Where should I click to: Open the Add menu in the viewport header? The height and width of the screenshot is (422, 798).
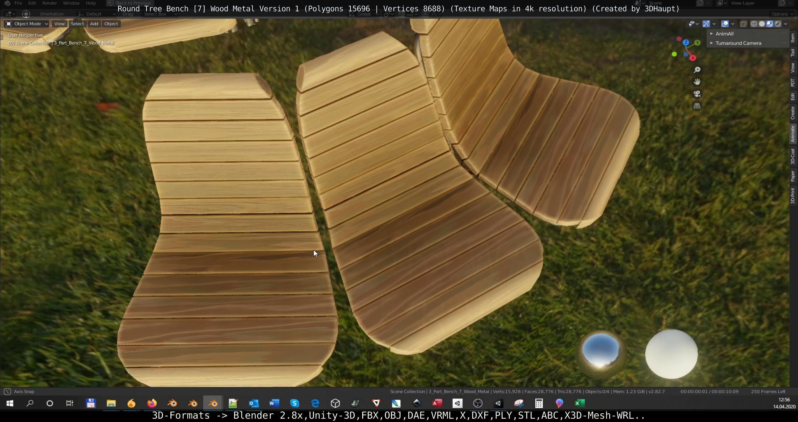click(x=94, y=24)
